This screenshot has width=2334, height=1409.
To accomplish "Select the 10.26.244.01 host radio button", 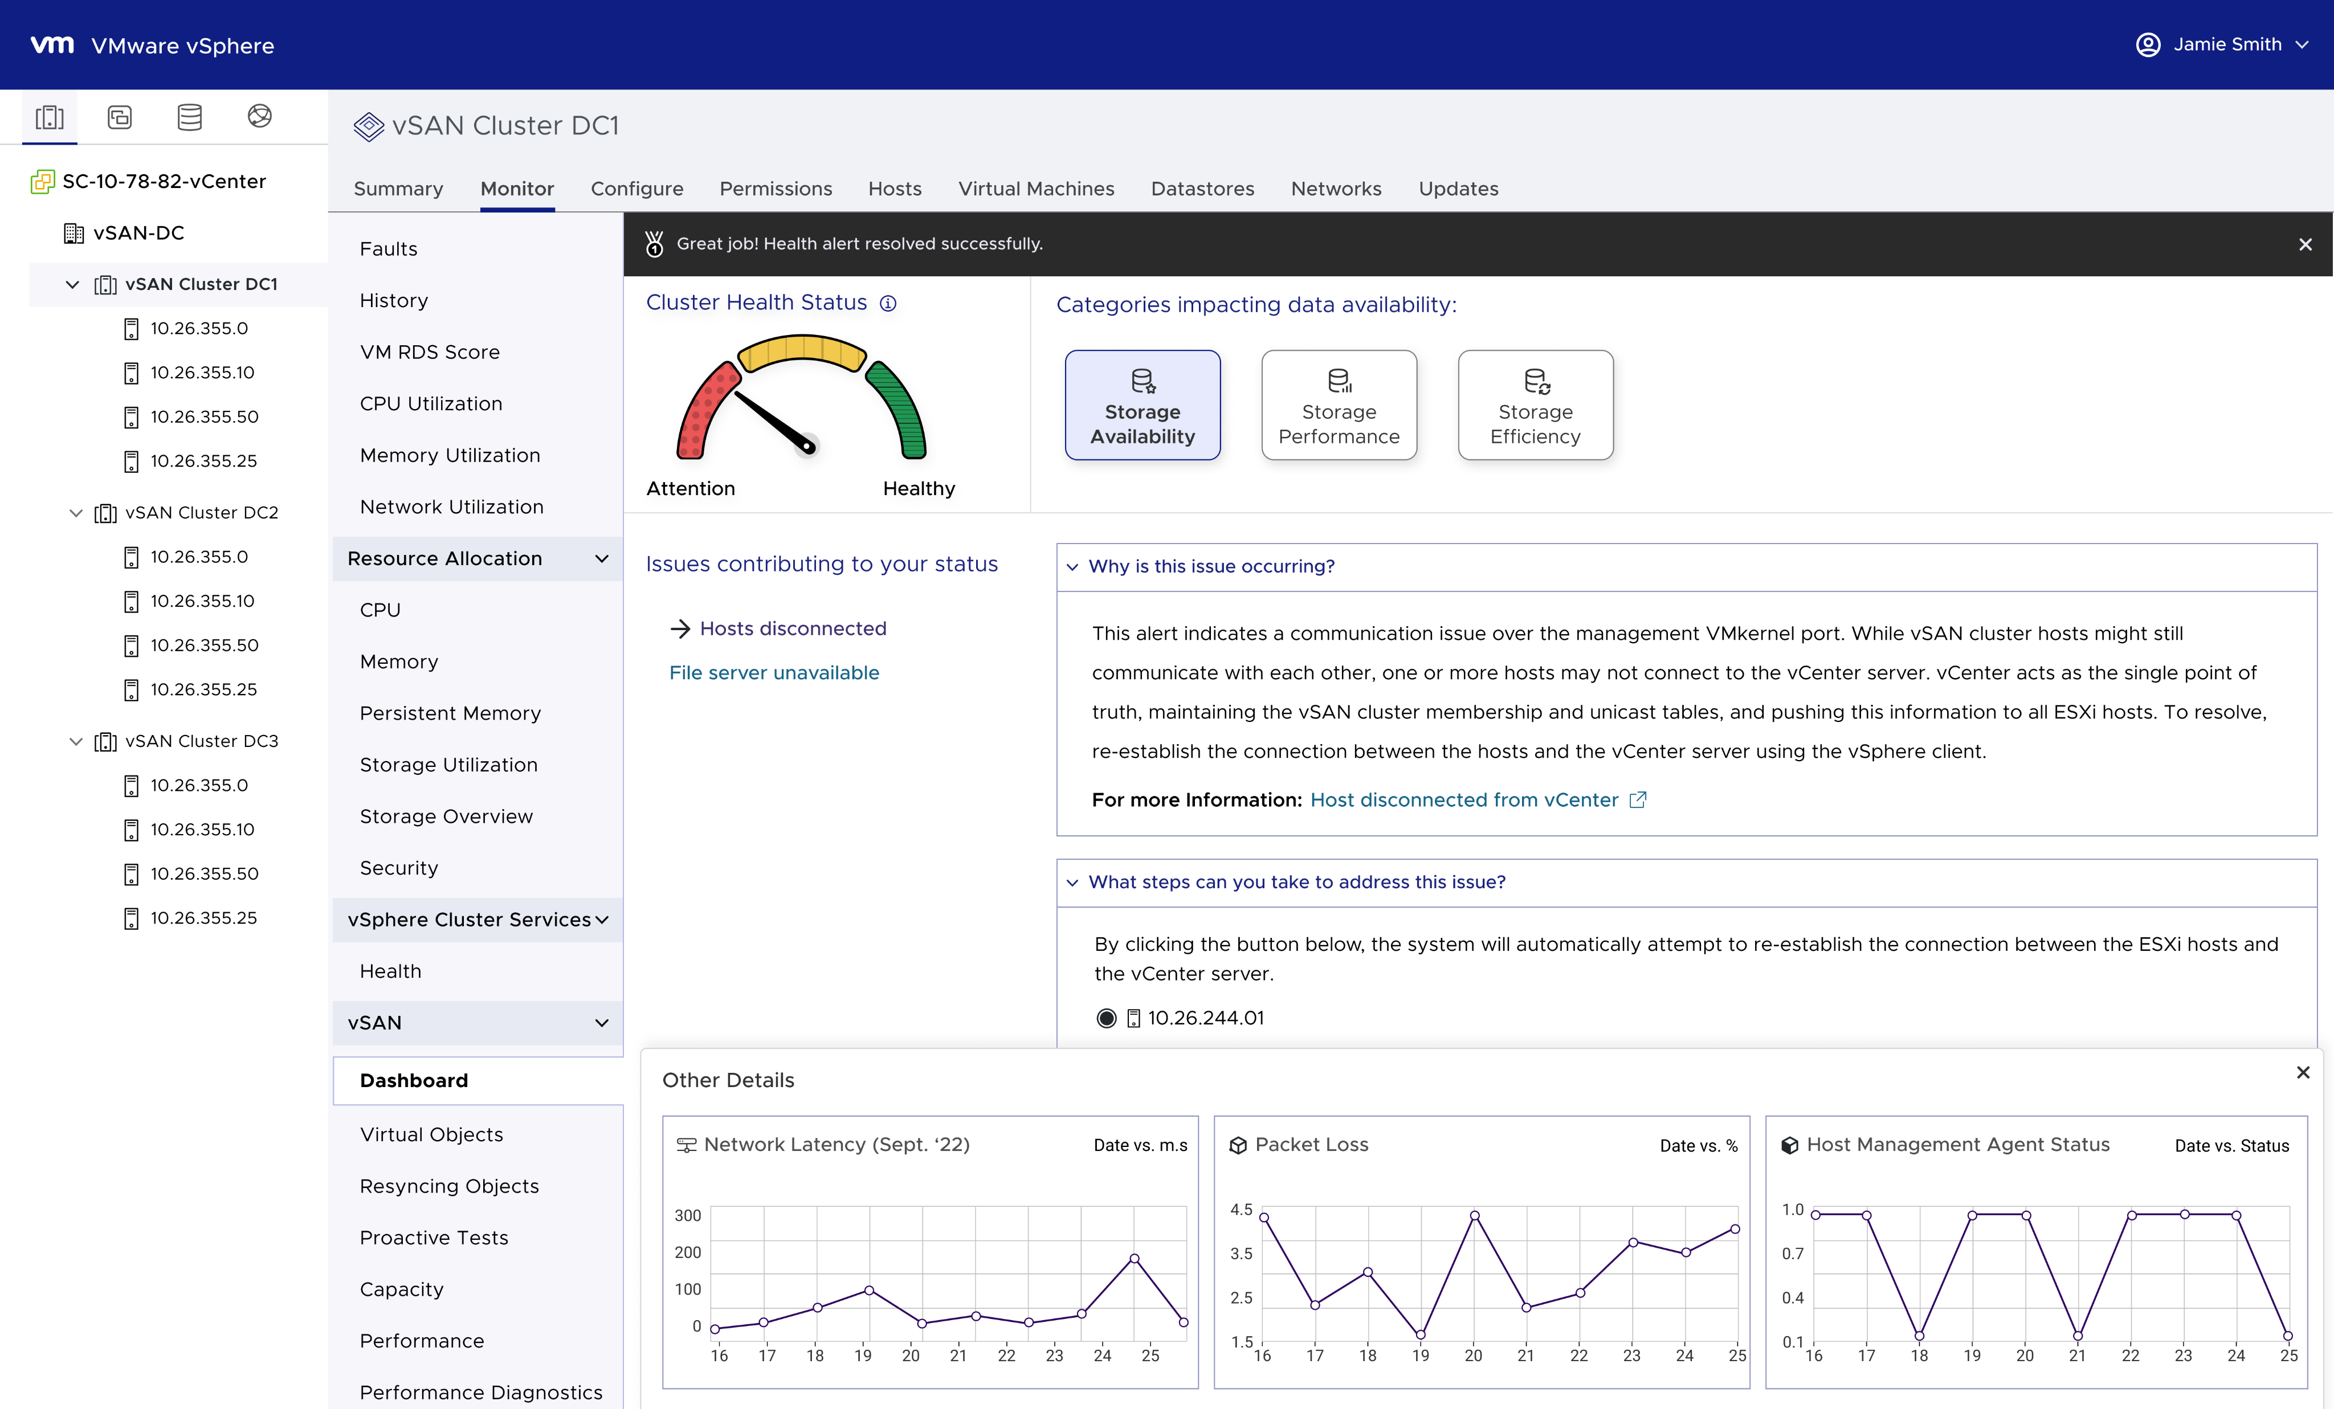I will (x=1105, y=1018).
